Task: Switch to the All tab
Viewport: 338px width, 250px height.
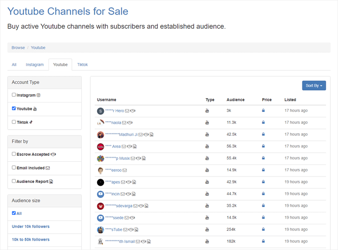Action: (14, 65)
